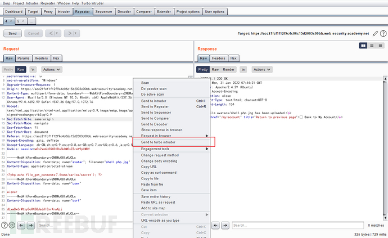Open request Hex tab
This screenshot has width=388, height=238.
point(56,58)
